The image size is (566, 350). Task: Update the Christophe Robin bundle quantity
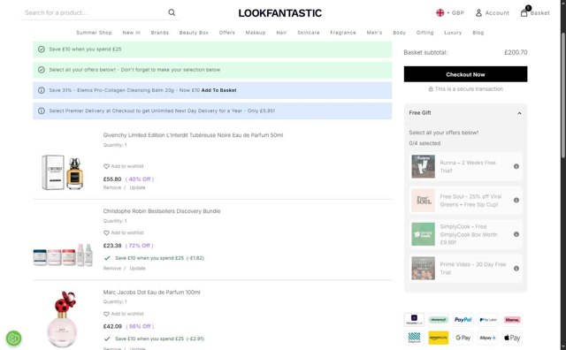point(138,269)
